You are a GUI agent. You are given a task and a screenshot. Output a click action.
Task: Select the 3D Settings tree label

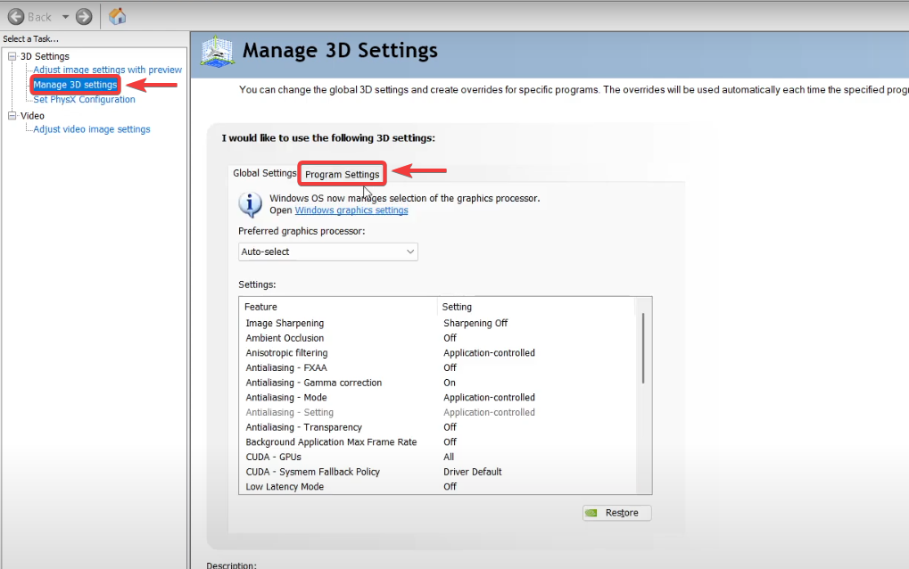pyautogui.click(x=45, y=56)
